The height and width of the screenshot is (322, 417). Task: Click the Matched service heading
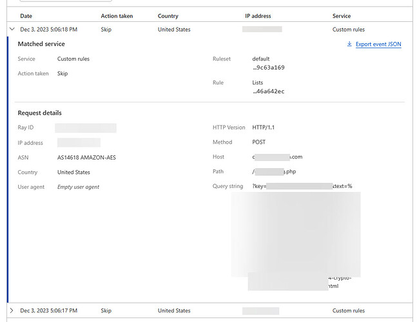pos(41,44)
